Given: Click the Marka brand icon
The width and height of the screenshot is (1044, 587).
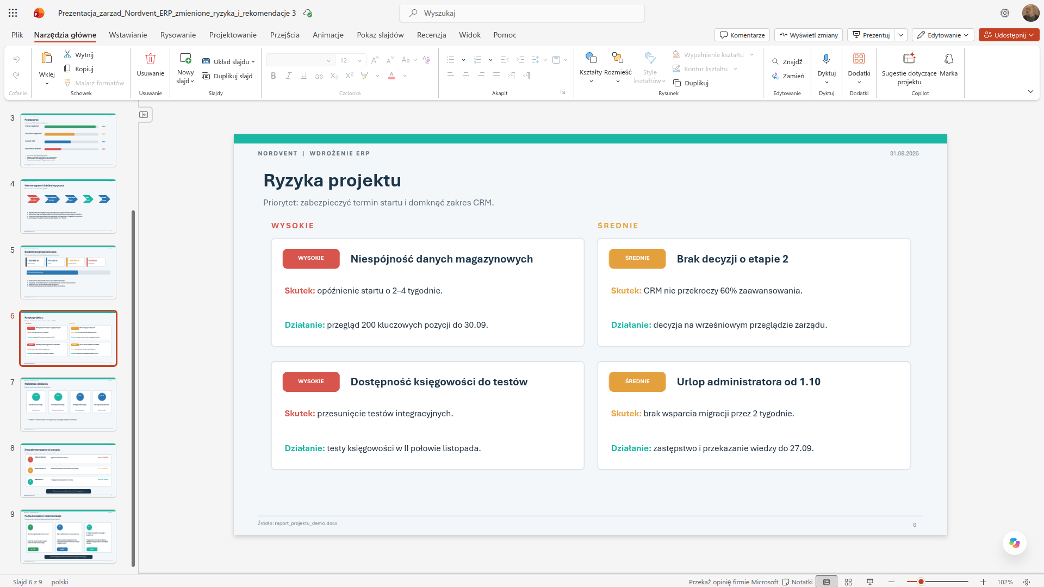Looking at the screenshot, I should (949, 59).
